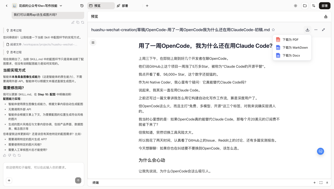Click the bullet 需要调用特定的图片生成 API?
The width and height of the screenshot is (334, 189).
[28, 139]
